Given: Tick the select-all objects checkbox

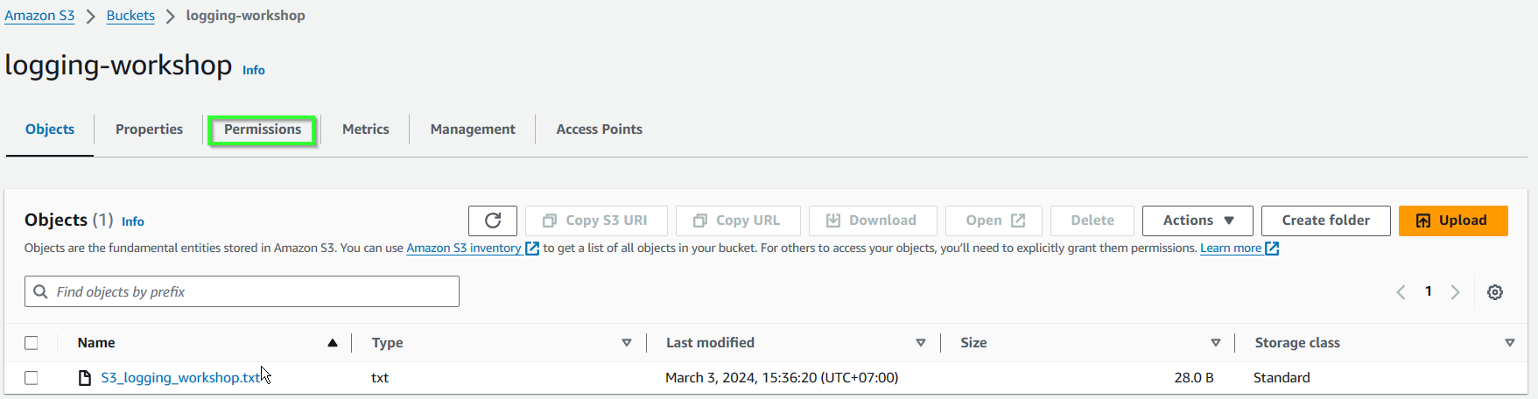Looking at the screenshot, I should [32, 343].
